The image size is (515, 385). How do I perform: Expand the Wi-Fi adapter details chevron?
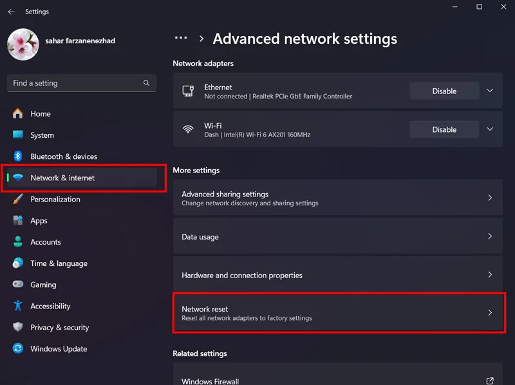pyautogui.click(x=490, y=129)
